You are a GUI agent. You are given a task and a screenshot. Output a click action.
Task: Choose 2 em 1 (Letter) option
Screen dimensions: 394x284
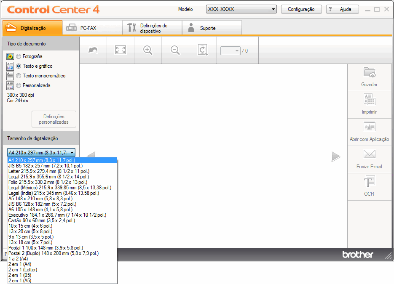coord(62,270)
